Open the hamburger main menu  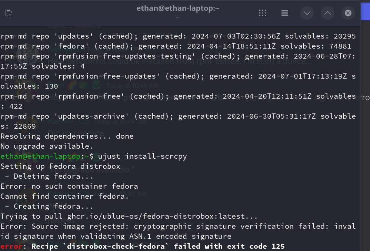[x=284, y=13]
